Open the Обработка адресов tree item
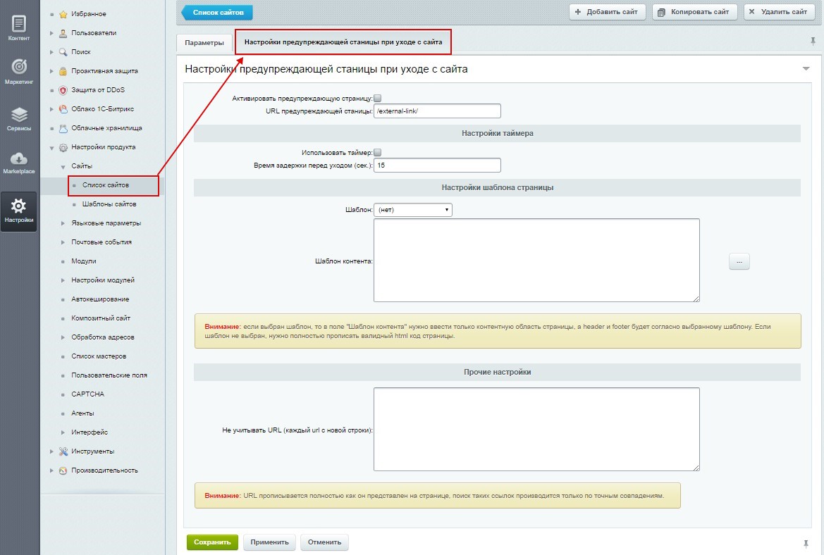The height and width of the screenshot is (555, 824). pos(103,337)
